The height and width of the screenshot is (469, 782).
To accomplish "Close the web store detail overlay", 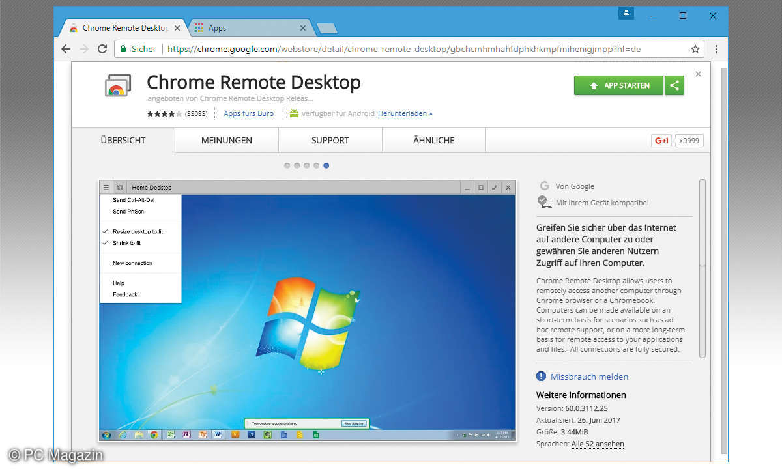I will [x=698, y=74].
